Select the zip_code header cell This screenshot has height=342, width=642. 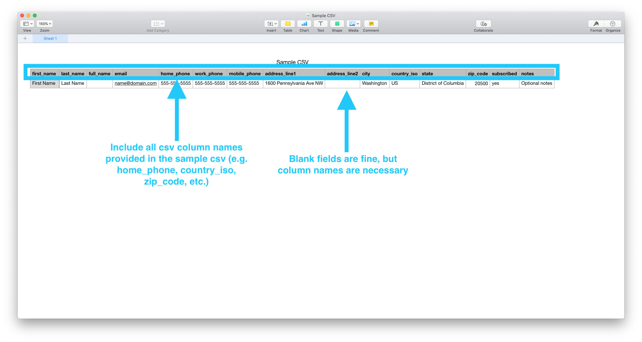(x=478, y=73)
